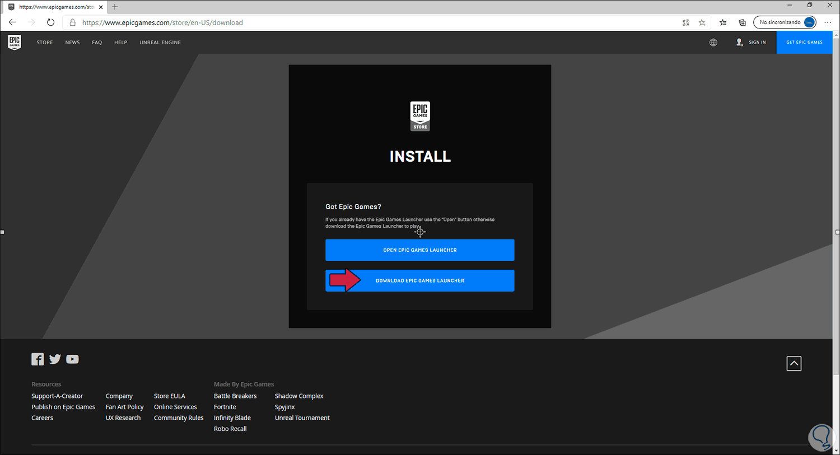The height and width of the screenshot is (455, 840).
Task: Open the Shadow Complex link
Action: pyautogui.click(x=299, y=396)
